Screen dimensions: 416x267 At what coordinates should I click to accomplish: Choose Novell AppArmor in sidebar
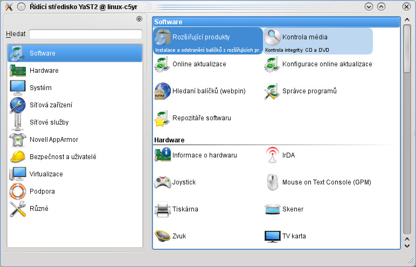click(x=54, y=140)
